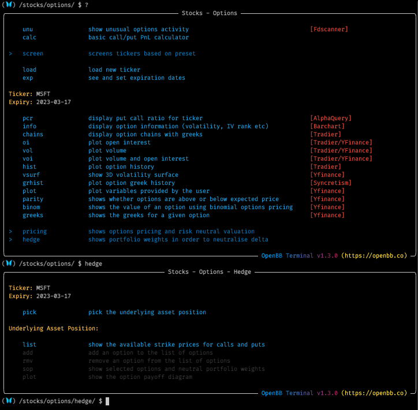Click the 'pcr' command text

[28, 118]
